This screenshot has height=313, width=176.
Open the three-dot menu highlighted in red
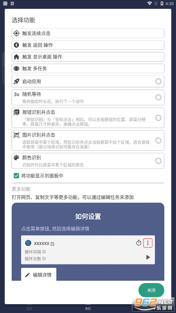pos(148,243)
